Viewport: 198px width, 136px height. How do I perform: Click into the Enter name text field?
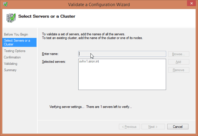(x=122, y=54)
